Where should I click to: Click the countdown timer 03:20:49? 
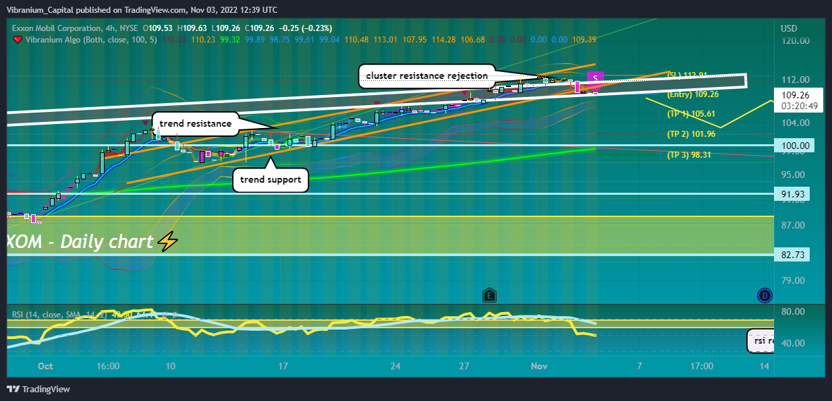tap(800, 106)
